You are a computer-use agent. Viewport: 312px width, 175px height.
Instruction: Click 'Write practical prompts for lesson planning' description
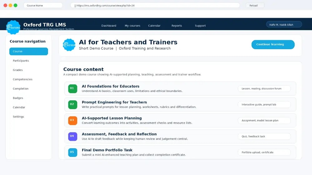coord(139,107)
